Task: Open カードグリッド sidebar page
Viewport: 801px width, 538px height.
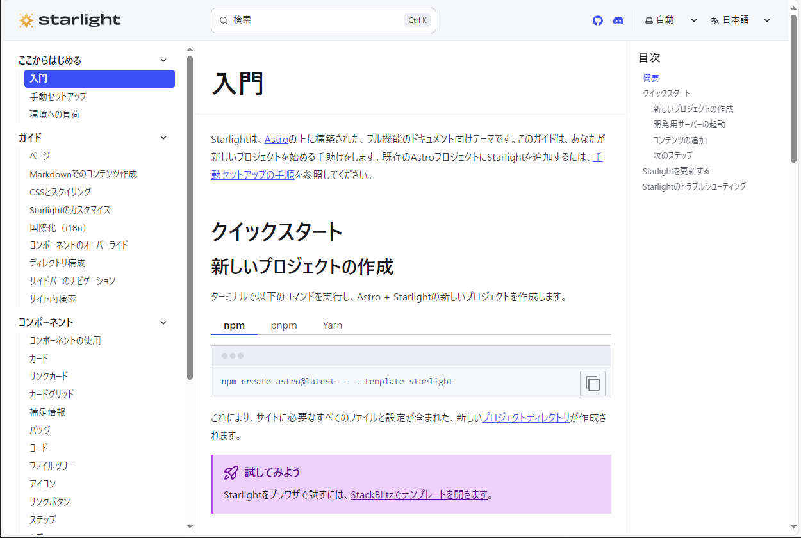Action: [52, 395]
